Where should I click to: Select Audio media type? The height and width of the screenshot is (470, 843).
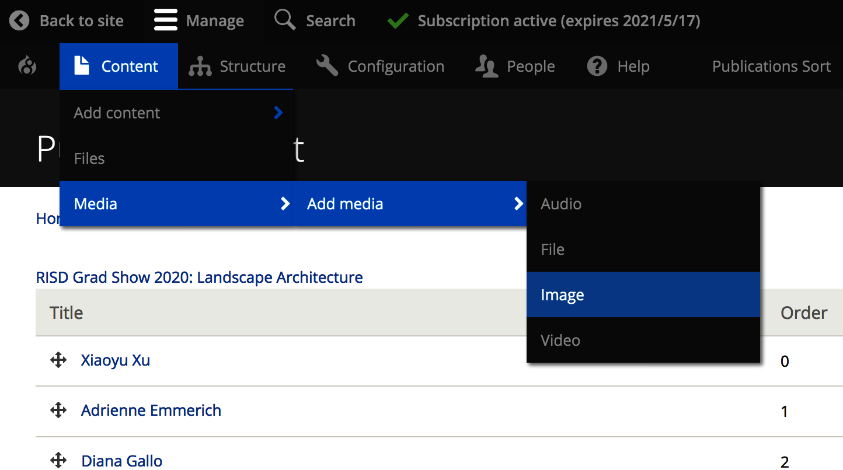pyautogui.click(x=643, y=204)
